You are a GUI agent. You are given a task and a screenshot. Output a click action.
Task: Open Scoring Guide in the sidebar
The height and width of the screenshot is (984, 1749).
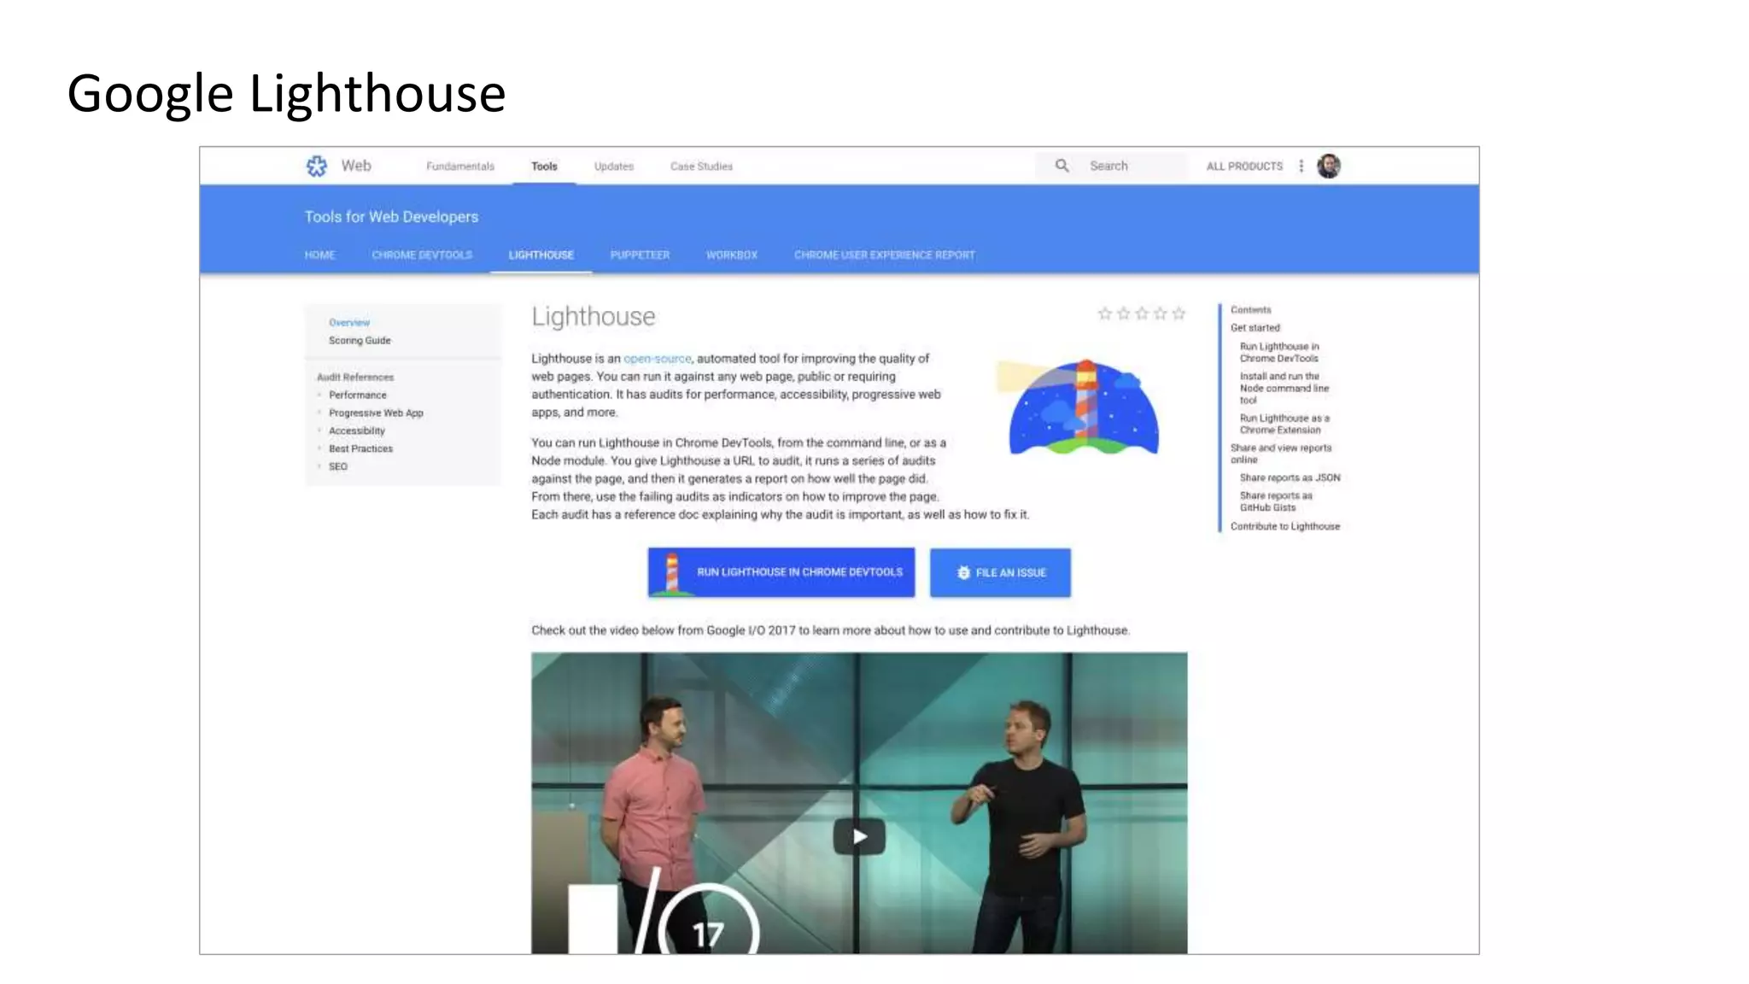pos(360,341)
